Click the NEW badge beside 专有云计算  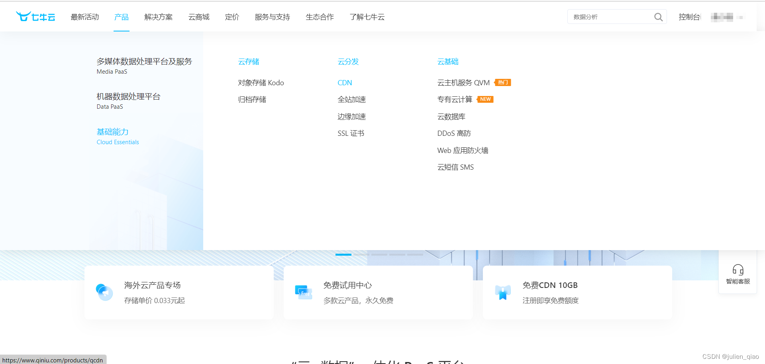[485, 99]
